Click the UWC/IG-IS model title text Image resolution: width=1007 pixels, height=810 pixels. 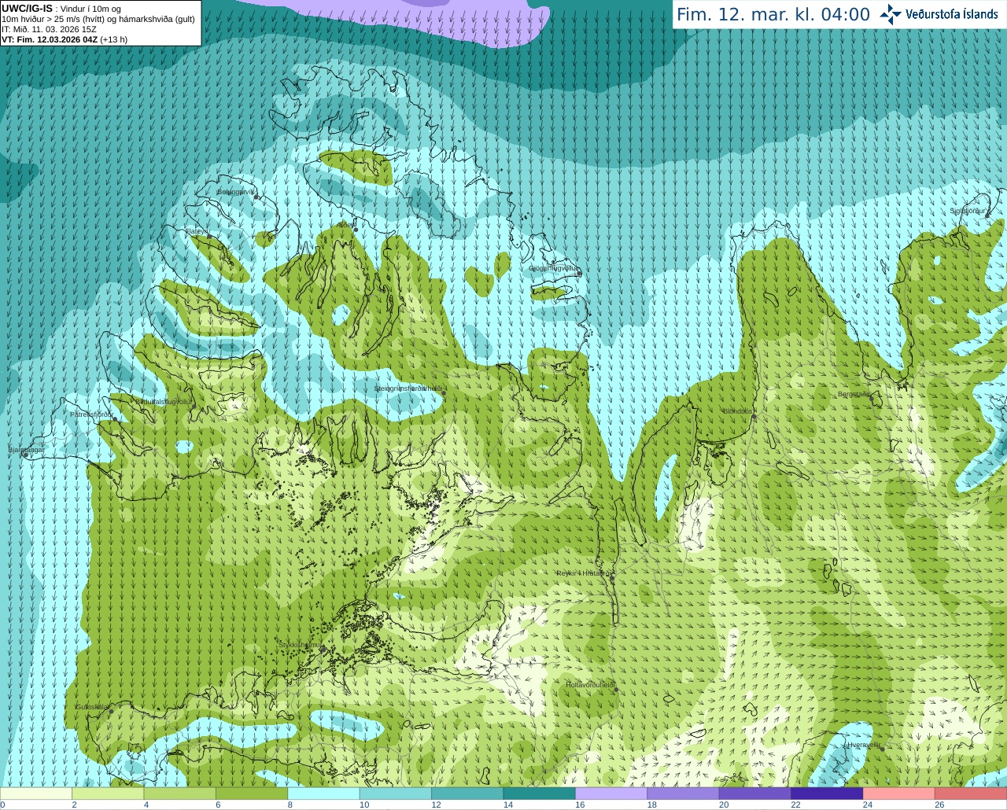[x=27, y=9]
